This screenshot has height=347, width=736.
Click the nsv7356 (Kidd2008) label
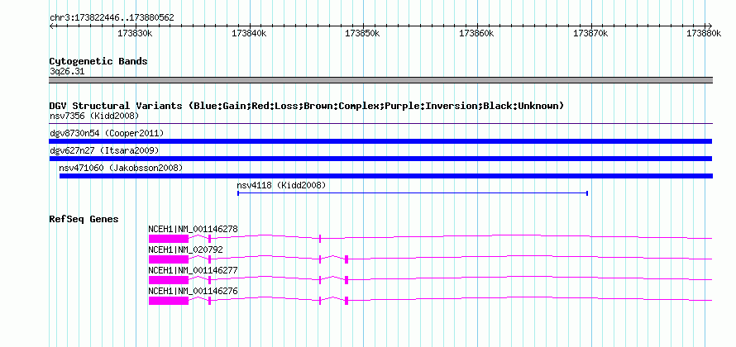click(x=94, y=116)
